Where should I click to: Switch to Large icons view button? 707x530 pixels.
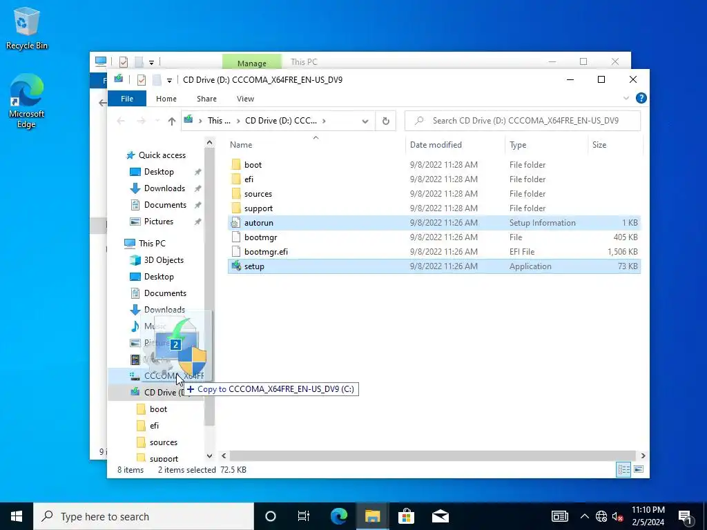coord(639,469)
